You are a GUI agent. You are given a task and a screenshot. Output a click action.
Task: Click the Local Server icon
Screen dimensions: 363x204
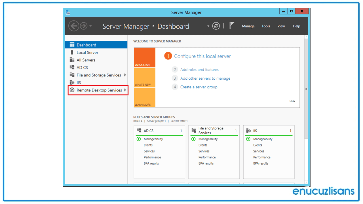click(x=72, y=52)
